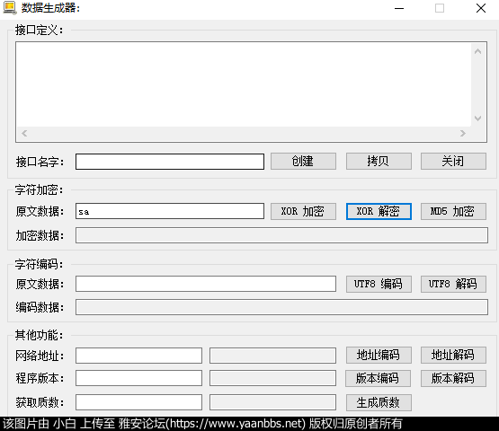The height and width of the screenshot is (431, 499).
Task: Minimize the 数据生成器 window
Action: pos(399,9)
